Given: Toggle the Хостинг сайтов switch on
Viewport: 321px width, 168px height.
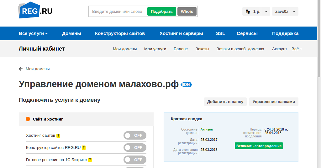Looking at the screenshot, I should (135, 136).
